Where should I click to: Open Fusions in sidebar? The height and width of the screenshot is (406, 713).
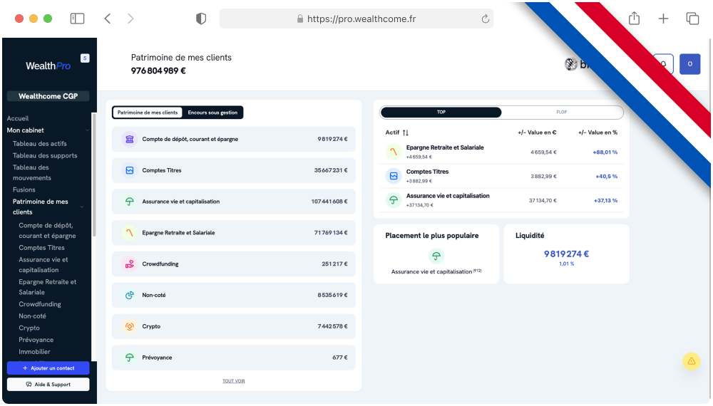coord(24,190)
